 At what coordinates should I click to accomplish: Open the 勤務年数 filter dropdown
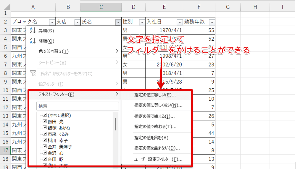pos(211,22)
